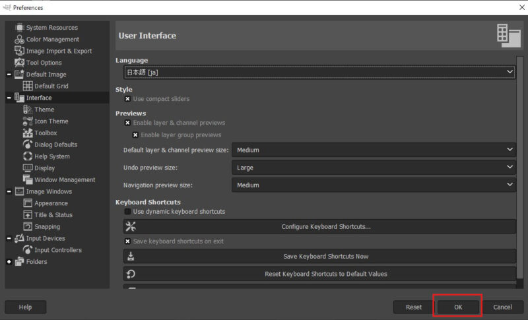This screenshot has width=528, height=320.
Task: Click the save icon on Save Keyboard Shortcuts Now
Action: pyautogui.click(x=131, y=257)
